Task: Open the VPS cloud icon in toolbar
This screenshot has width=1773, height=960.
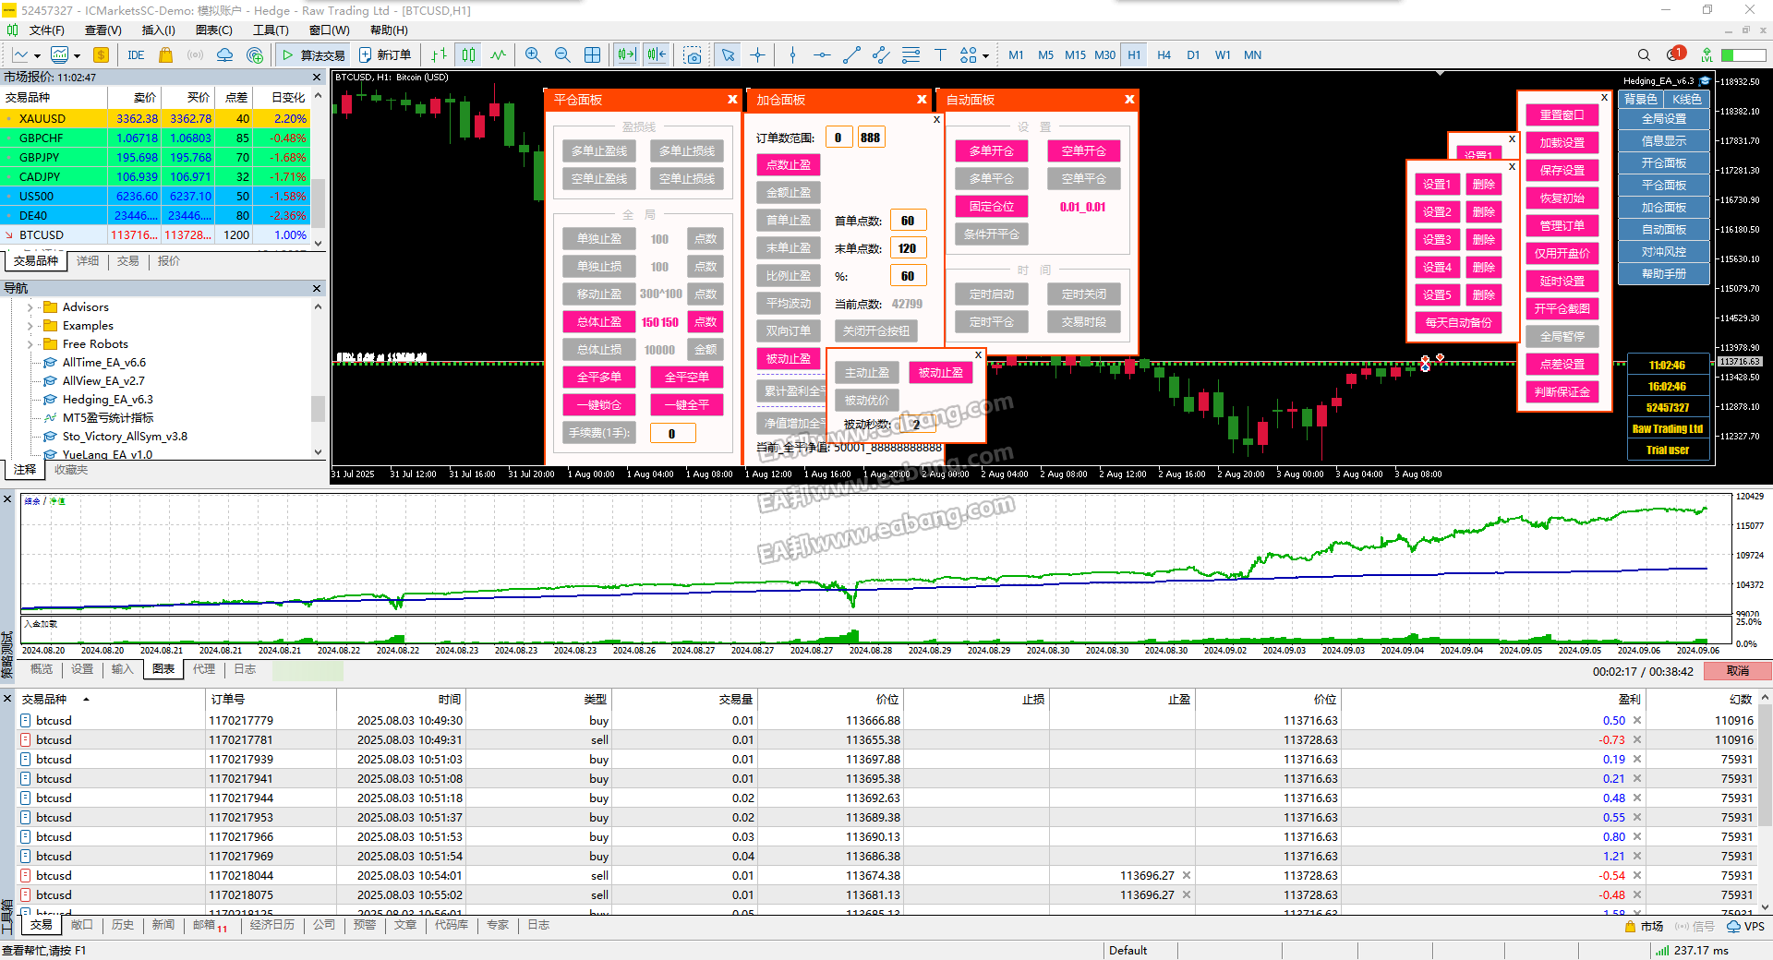Action: (224, 55)
